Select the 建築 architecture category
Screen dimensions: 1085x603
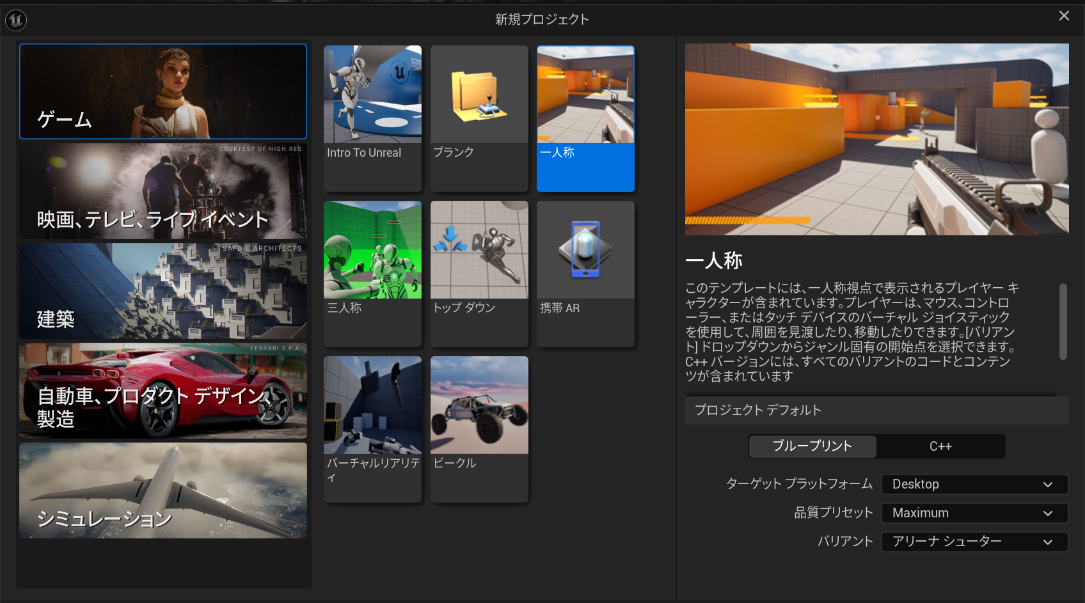pos(163,291)
